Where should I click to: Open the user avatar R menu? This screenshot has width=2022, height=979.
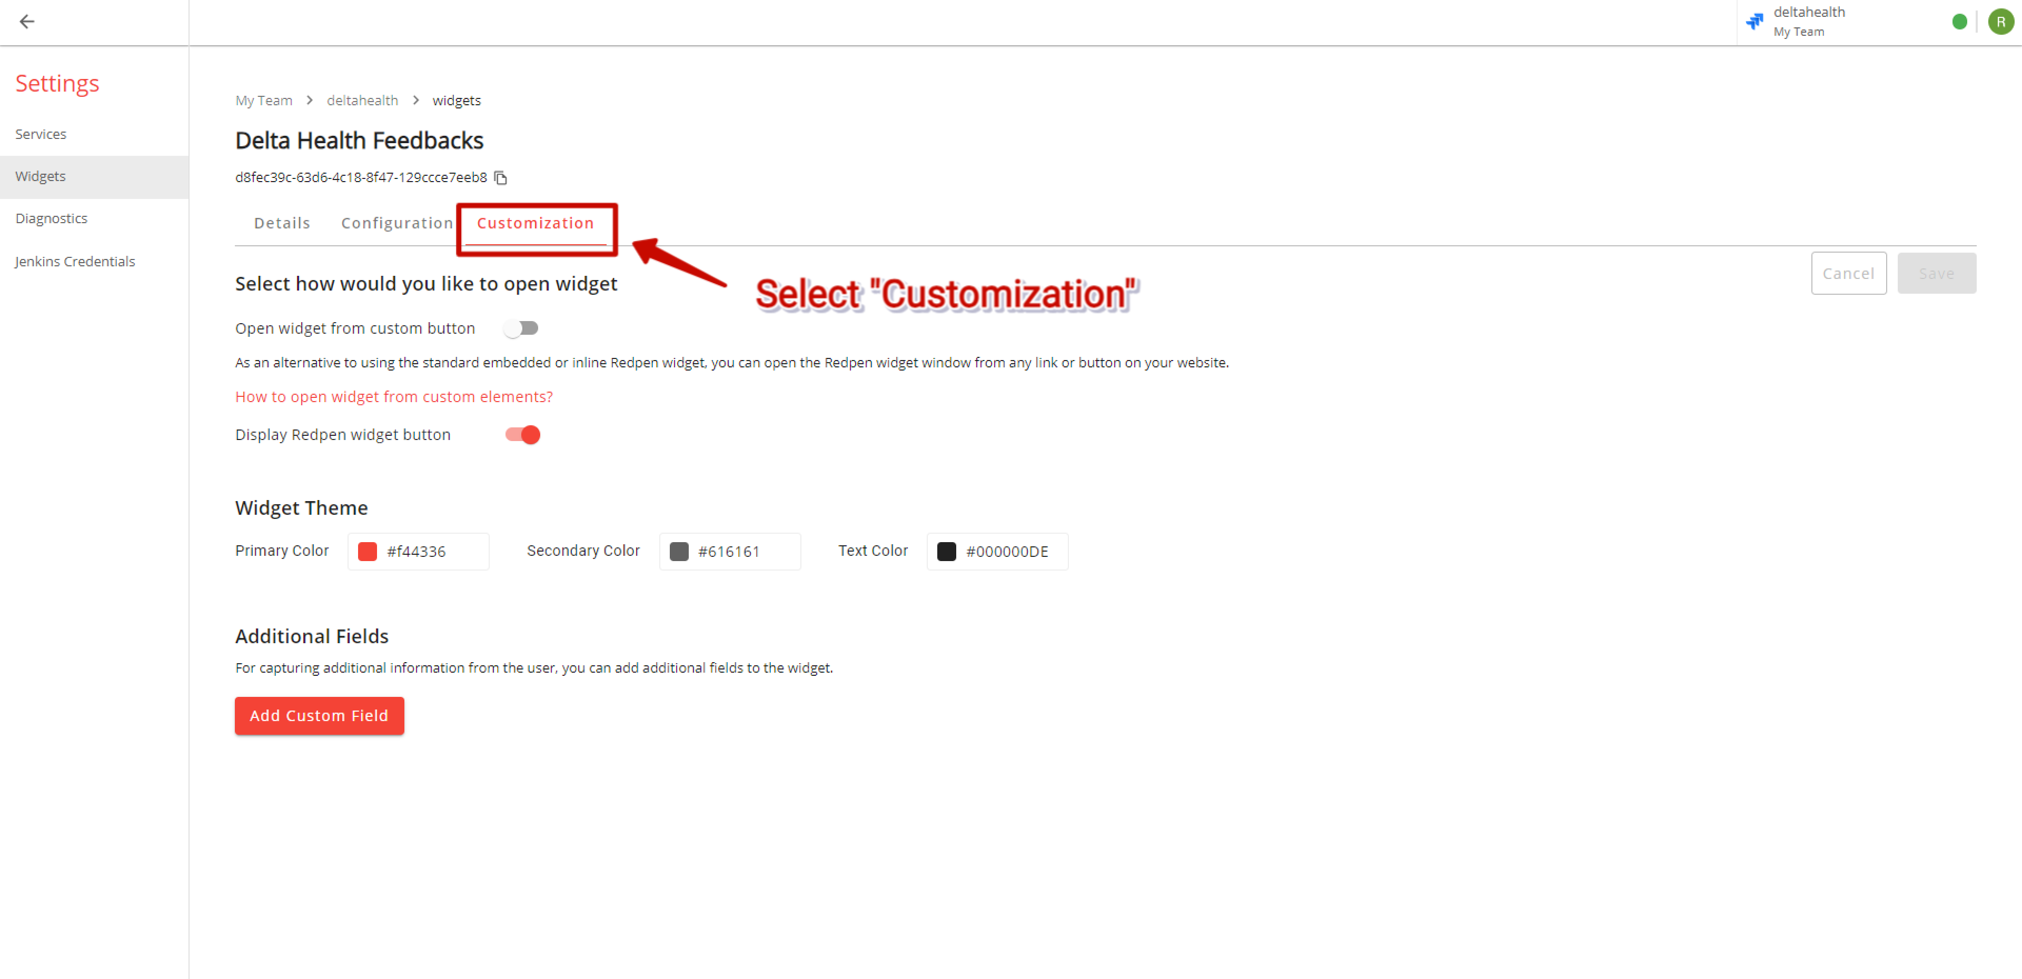[x=2001, y=21]
